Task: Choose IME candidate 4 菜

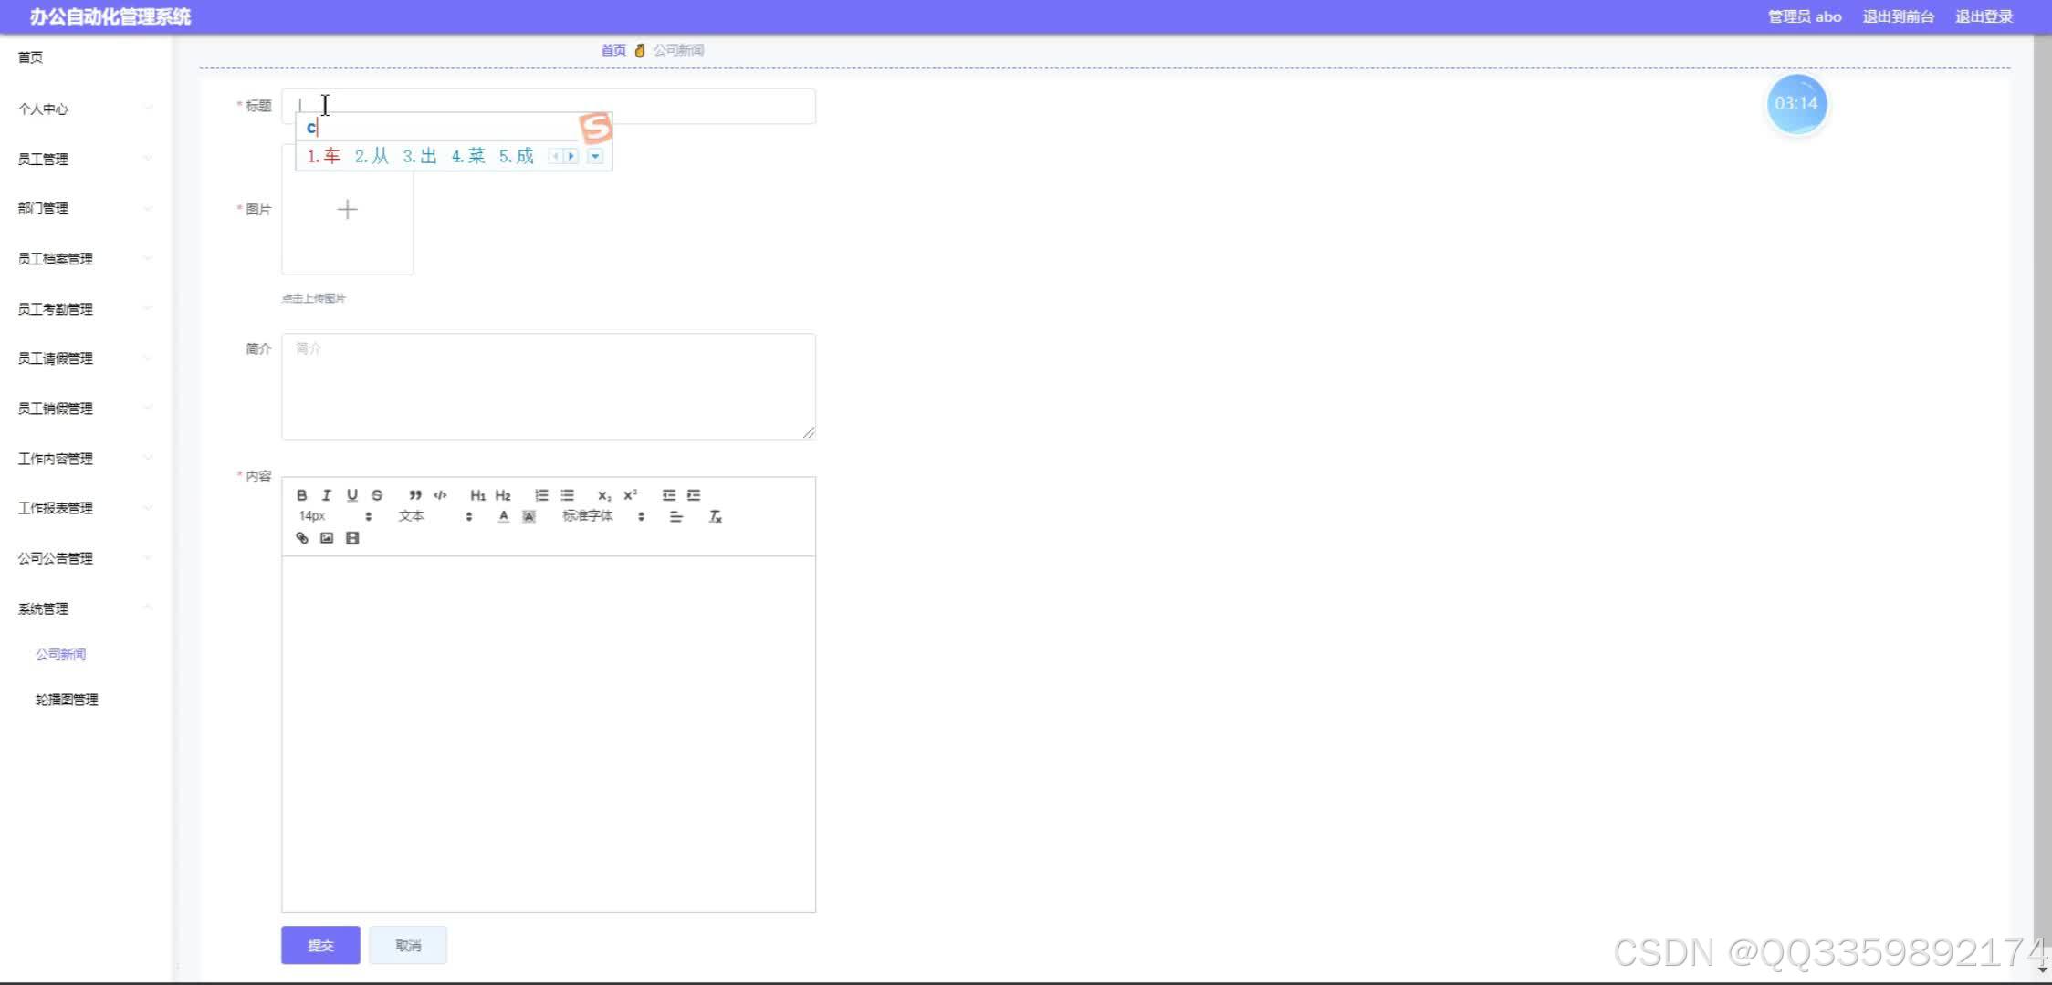Action: [x=468, y=156]
